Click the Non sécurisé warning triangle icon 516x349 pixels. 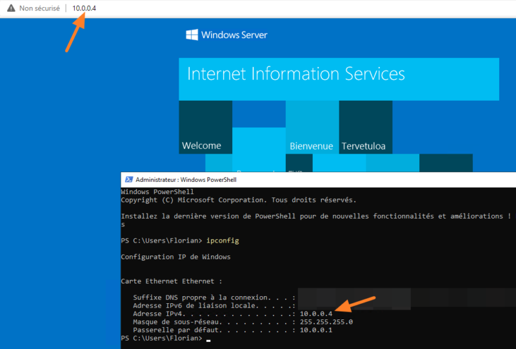[x=10, y=8]
